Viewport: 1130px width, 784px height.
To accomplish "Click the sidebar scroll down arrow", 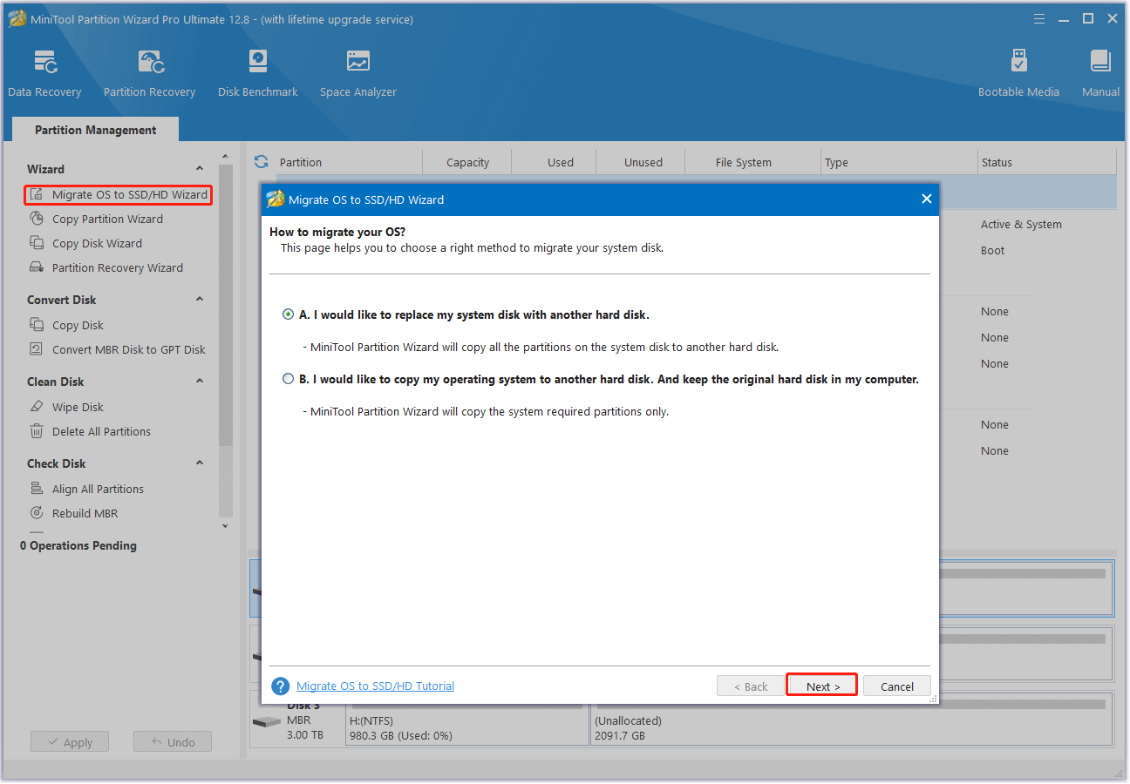I will tap(226, 525).
